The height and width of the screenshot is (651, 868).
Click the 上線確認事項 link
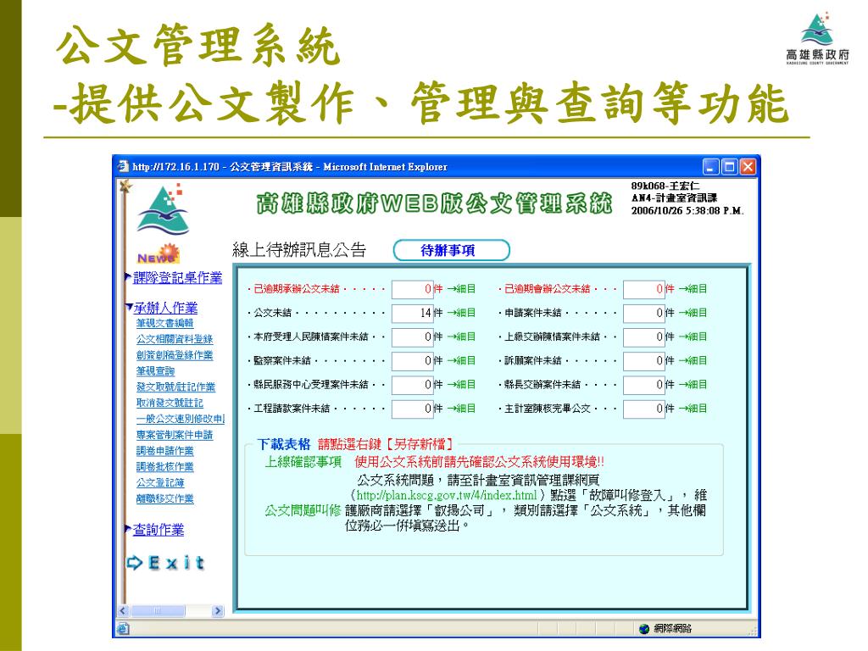pyautogui.click(x=303, y=462)
